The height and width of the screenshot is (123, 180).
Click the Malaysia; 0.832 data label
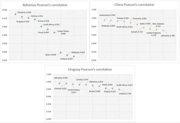[78, 52]
